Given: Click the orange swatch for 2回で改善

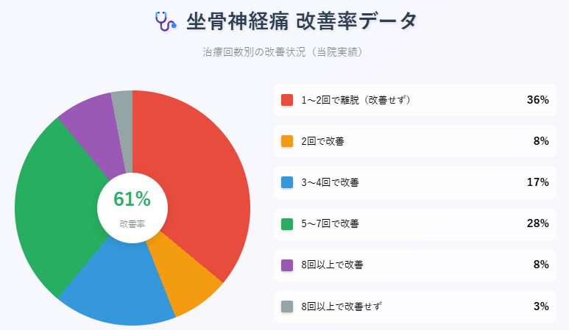Looking at the screenshot, I should click(x=287, y=141).
